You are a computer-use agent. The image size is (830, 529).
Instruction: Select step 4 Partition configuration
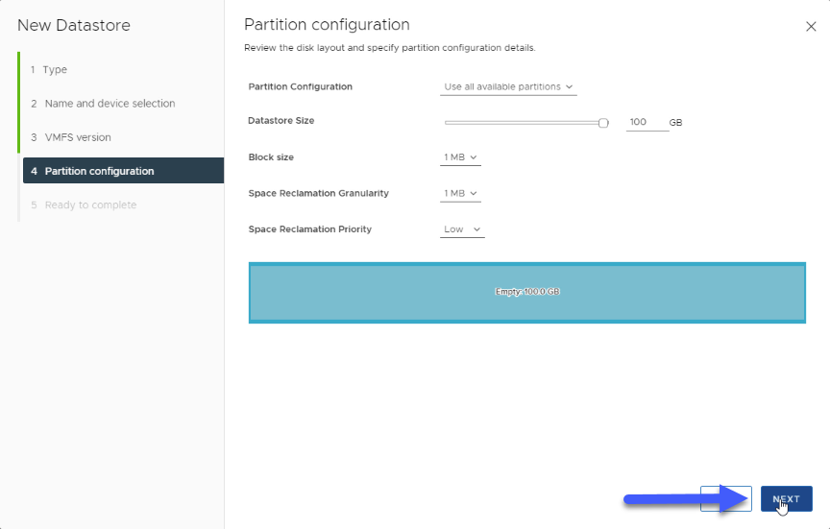[123, 170]
